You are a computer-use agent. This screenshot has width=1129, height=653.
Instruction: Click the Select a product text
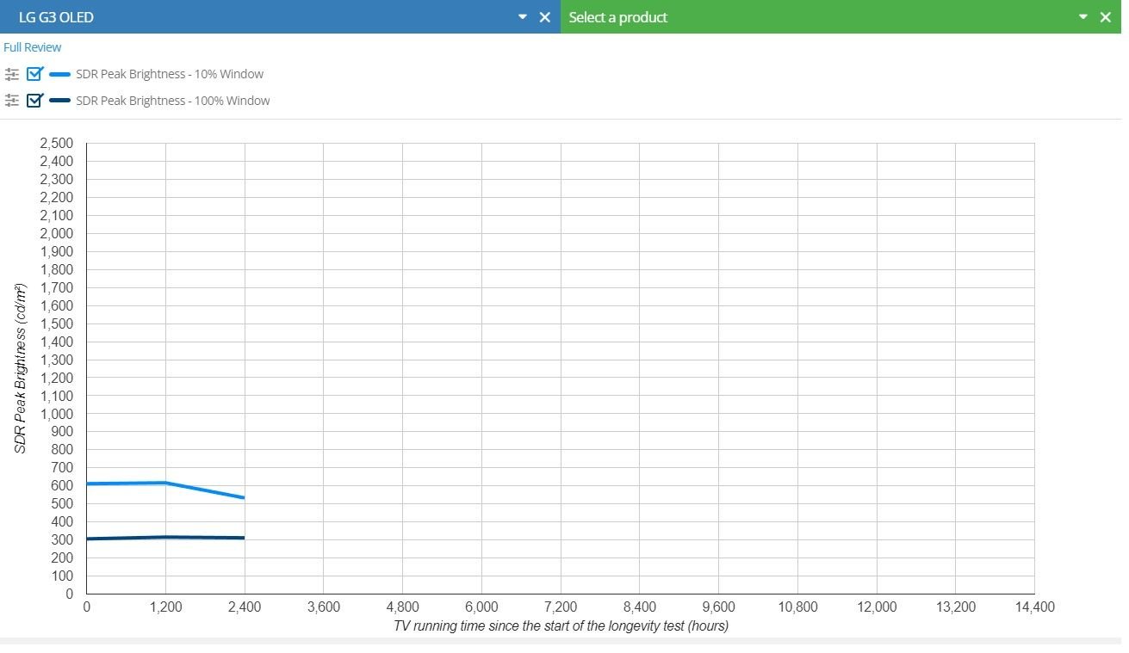coord(617,17)
